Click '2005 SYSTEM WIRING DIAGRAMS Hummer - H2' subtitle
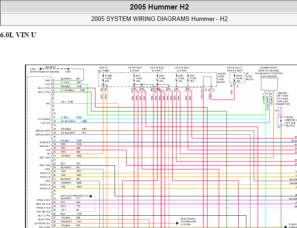This screenshot has width=297, height=228. tap(159, 19)
